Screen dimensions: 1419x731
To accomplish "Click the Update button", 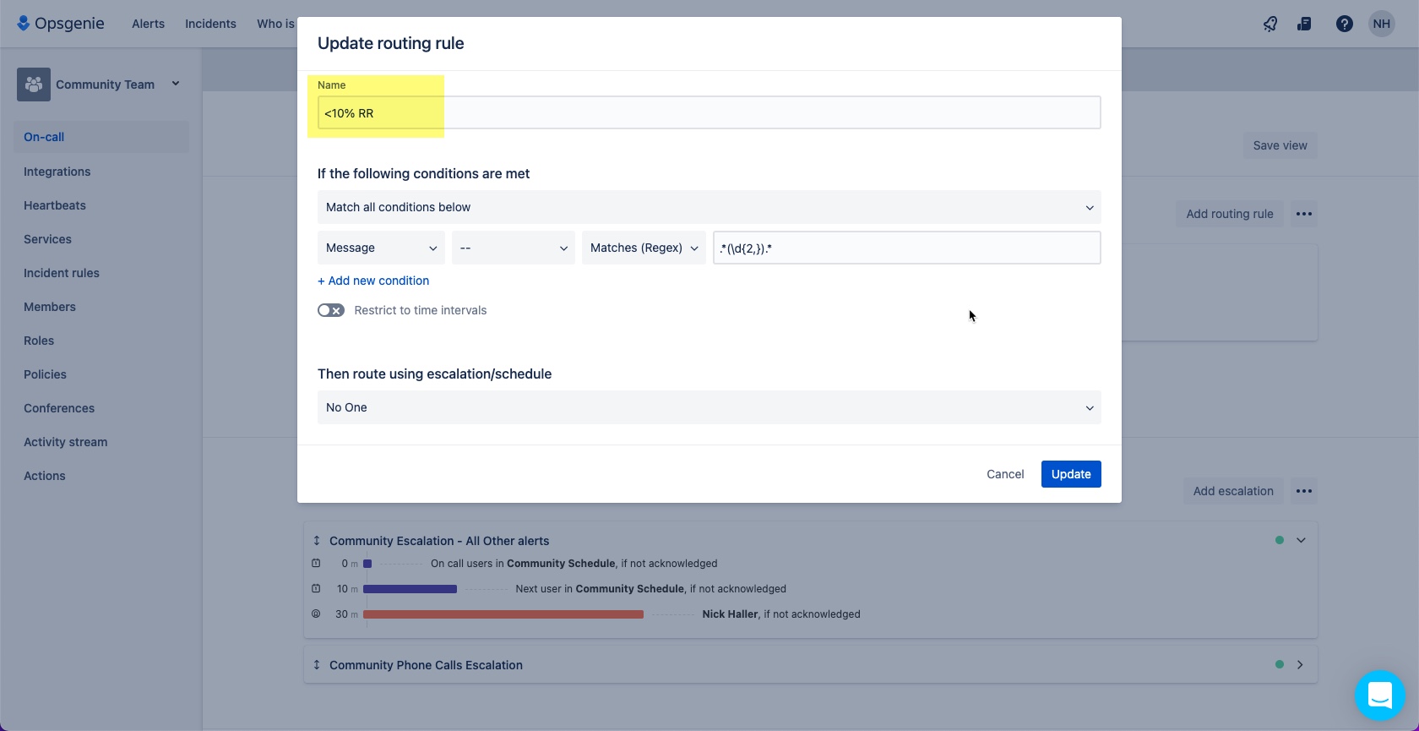I will click(x=1071, y=474).
